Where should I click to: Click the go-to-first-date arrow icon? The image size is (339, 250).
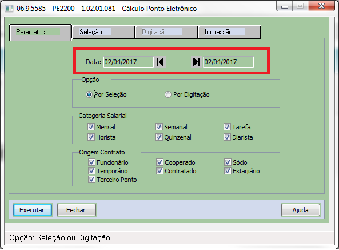tap(160, 62)
